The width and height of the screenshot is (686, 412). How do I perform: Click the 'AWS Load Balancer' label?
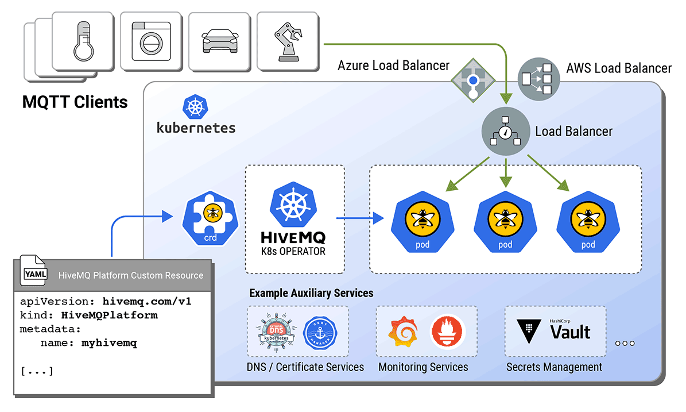tap(619, 68)
